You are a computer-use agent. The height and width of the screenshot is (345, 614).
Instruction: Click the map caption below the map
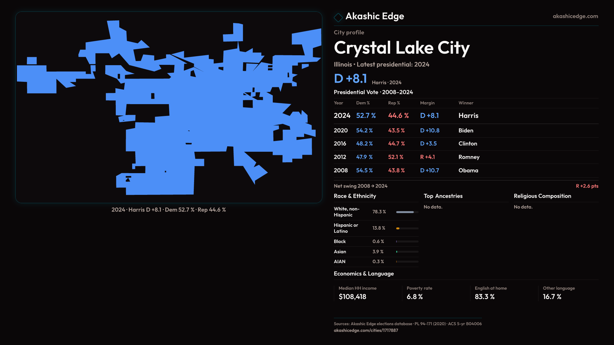pos(169,210)
